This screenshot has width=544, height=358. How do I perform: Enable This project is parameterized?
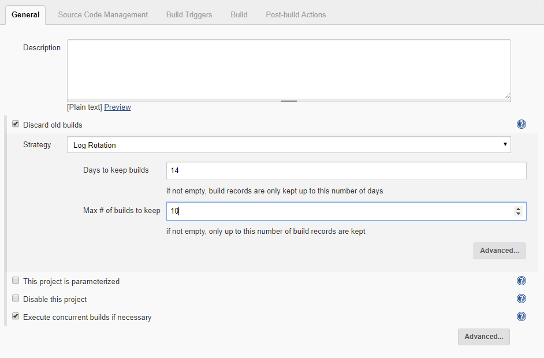(x=16, y=280)
